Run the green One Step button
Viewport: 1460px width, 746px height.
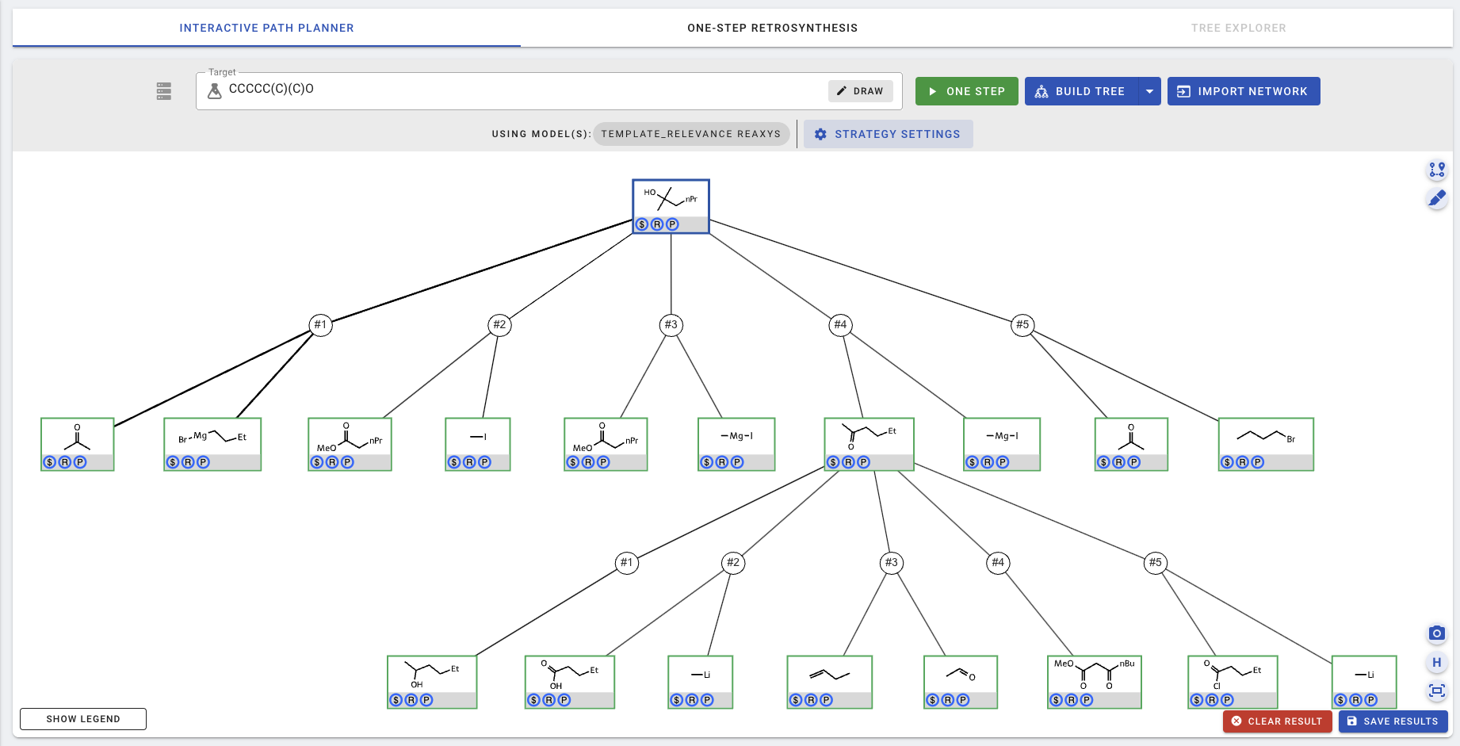click(x=966, y=91)
